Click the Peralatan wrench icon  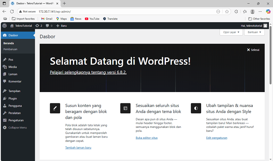[5, 113]
